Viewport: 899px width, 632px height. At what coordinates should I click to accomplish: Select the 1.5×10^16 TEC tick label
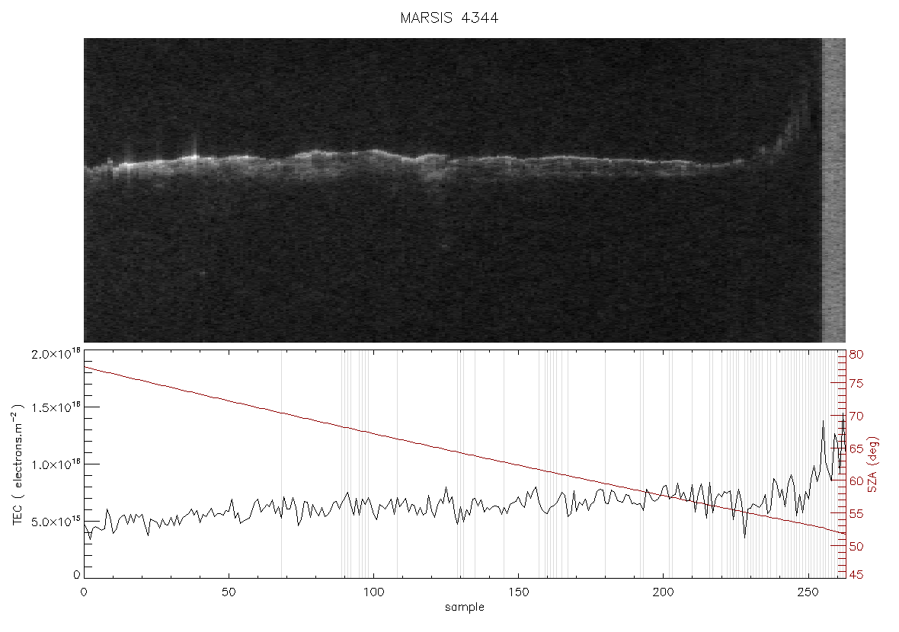56,407
